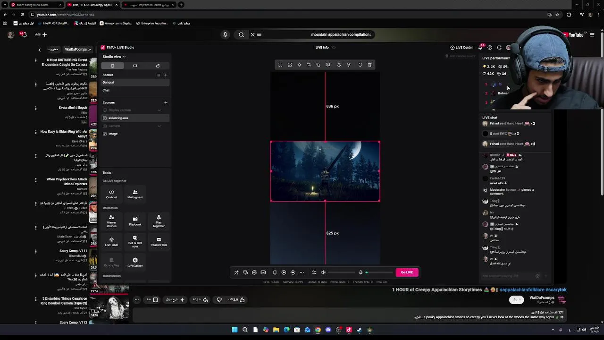Open the Goody Bag tool
The width and height of the screenshot is (604, 340).
click(x=111, y=263)
